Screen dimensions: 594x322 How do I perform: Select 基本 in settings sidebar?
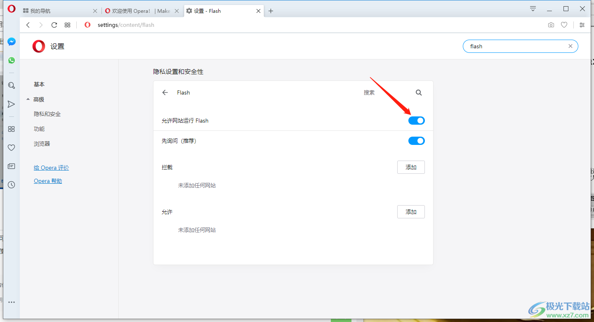pos(39,84)
